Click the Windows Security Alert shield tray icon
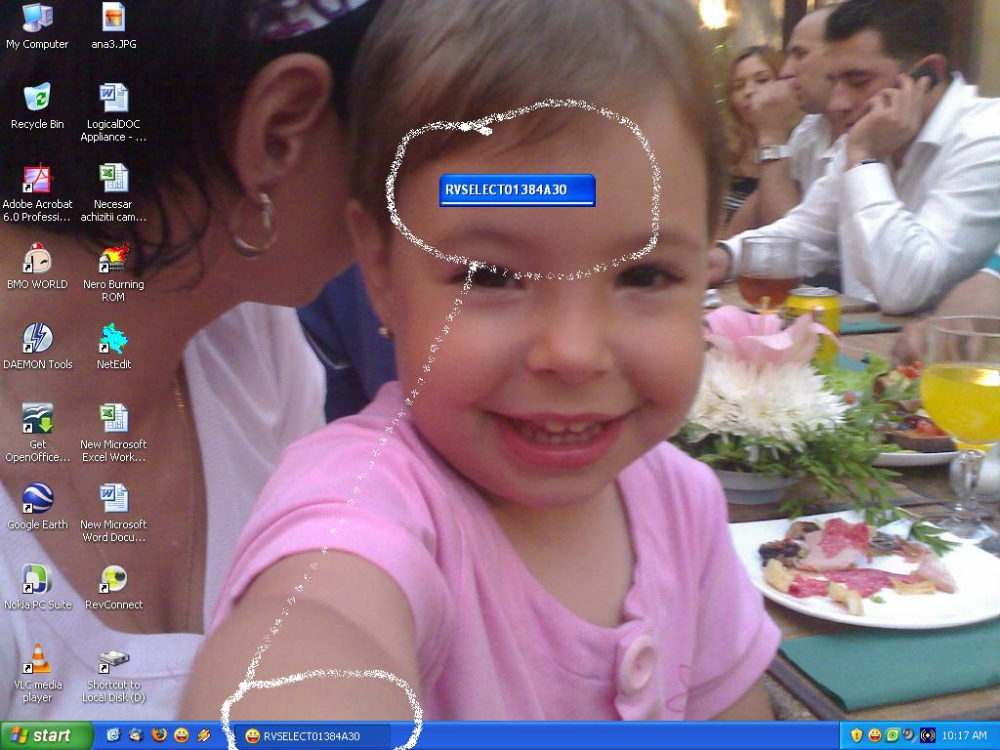The image size is (1000, 750). (856, 735)
